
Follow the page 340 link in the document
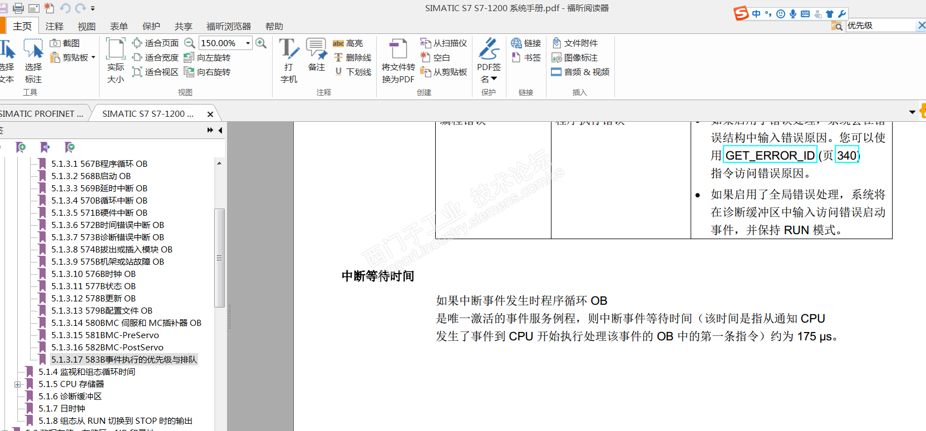click(x=846, y=155)
